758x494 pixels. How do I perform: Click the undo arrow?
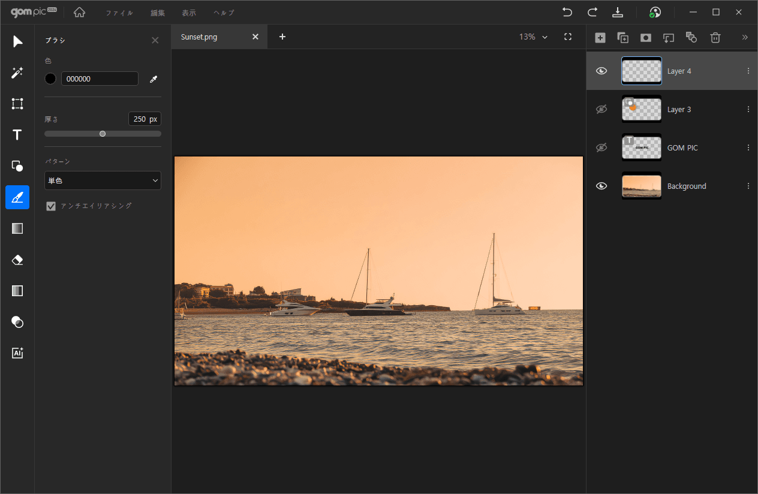tap(567, 12)
